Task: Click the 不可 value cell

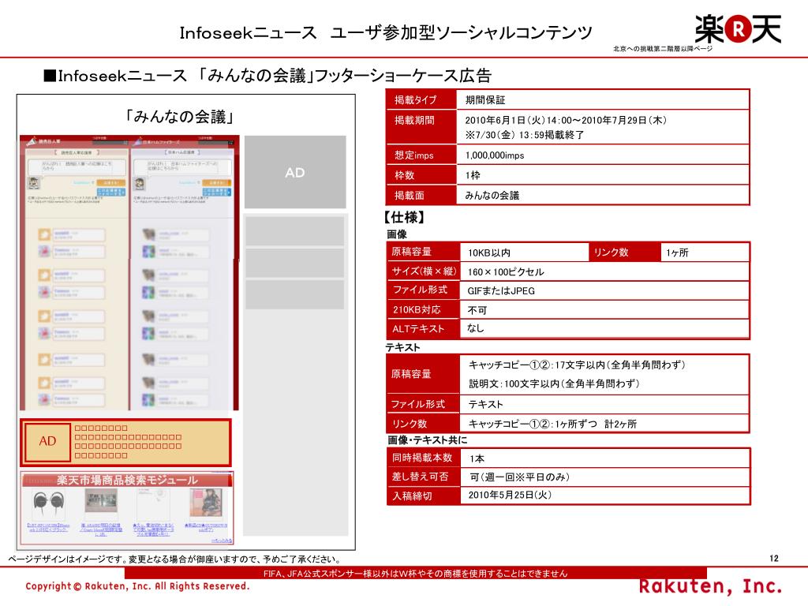Action: click(604, 310)
